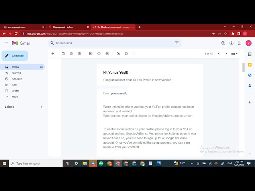Click into the Search mail field
The width and height of the screenshot is (255, 191).
[x=114, y=43]
